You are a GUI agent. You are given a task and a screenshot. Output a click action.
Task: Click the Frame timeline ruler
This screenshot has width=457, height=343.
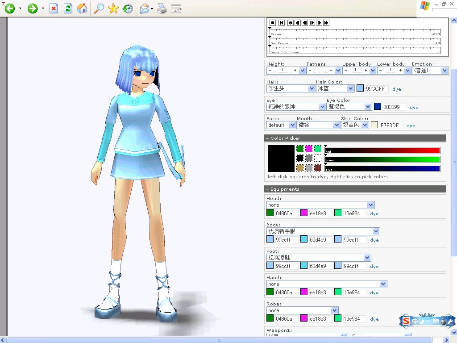tap(355, 32)
